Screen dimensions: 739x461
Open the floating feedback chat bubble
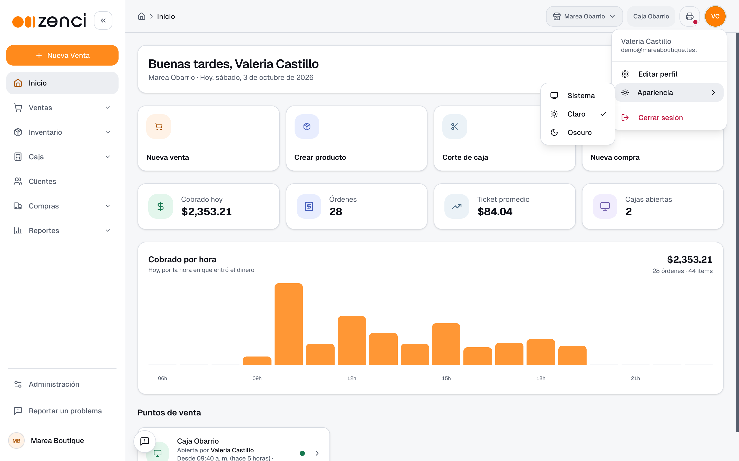(145, 441)
